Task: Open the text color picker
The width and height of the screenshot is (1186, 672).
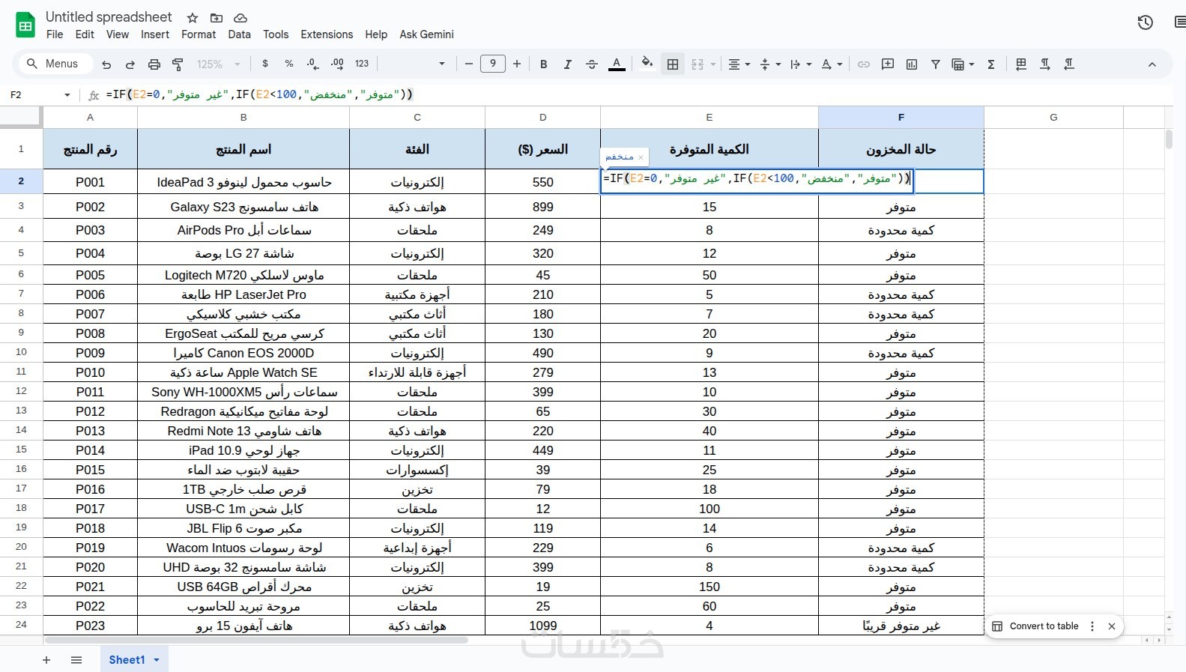Action: (617, 64)
